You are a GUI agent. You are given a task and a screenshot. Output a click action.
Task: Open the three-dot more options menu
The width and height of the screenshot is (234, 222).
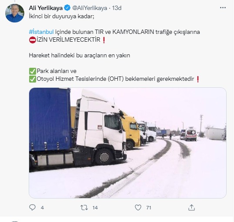point(223,8)
